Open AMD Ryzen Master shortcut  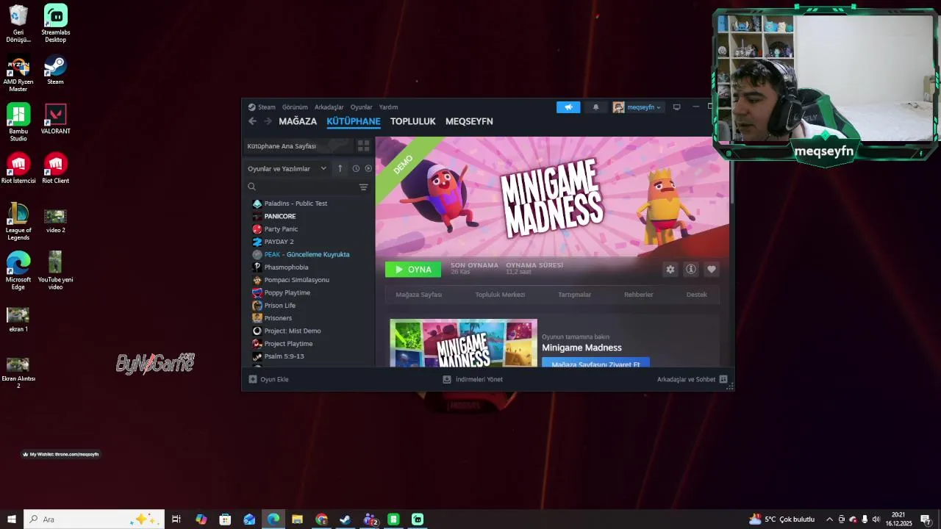18,73
